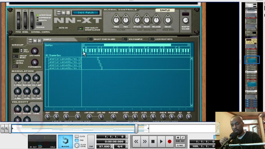Click the TAP tempo button
This screenshot has height=149, width=265.
[91, 142]
